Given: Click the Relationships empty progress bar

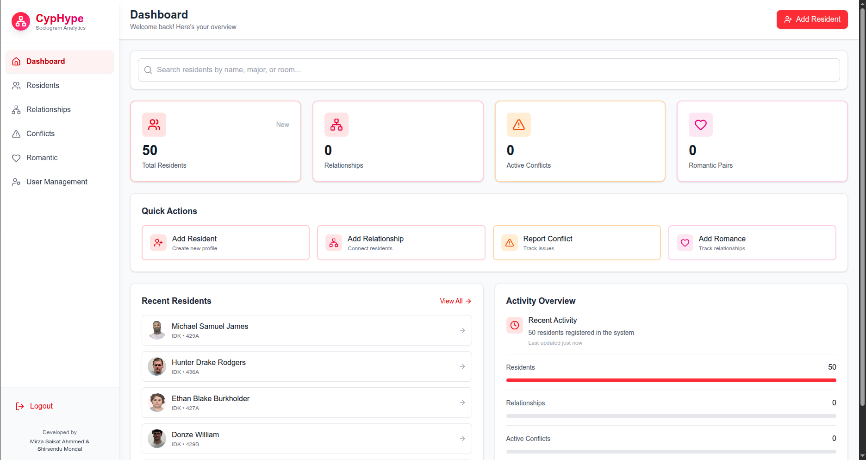Looking at the screenshot, I should pyautogui.click(x=671, y=416).
